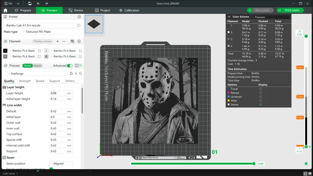
Task: Click the vertical layer slider top handle
Action: point(306,36)
